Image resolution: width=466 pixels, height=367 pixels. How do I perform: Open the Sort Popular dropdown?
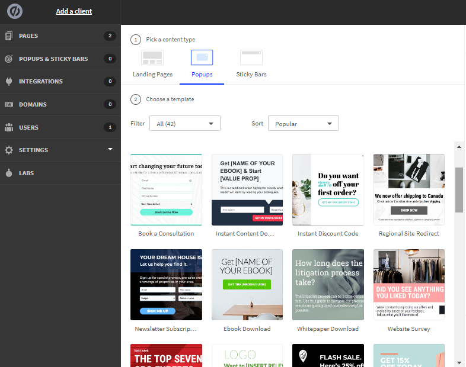pos(304,124)
